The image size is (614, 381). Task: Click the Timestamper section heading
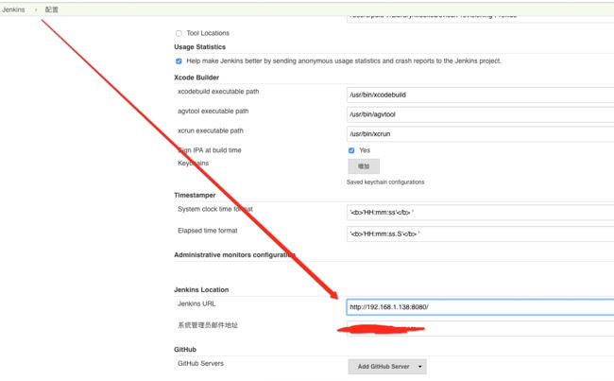coord(195,195)
